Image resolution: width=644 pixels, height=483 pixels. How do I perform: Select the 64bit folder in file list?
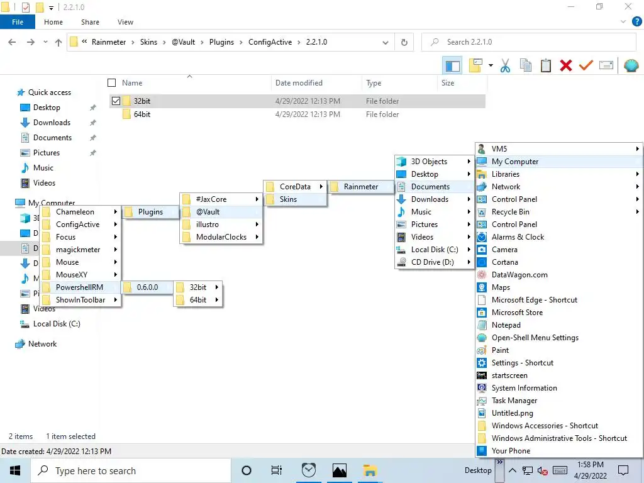tap(142, 114)
